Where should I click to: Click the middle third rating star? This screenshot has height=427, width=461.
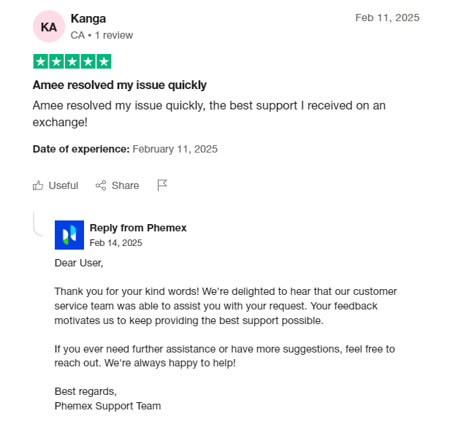tap(72, 62)
